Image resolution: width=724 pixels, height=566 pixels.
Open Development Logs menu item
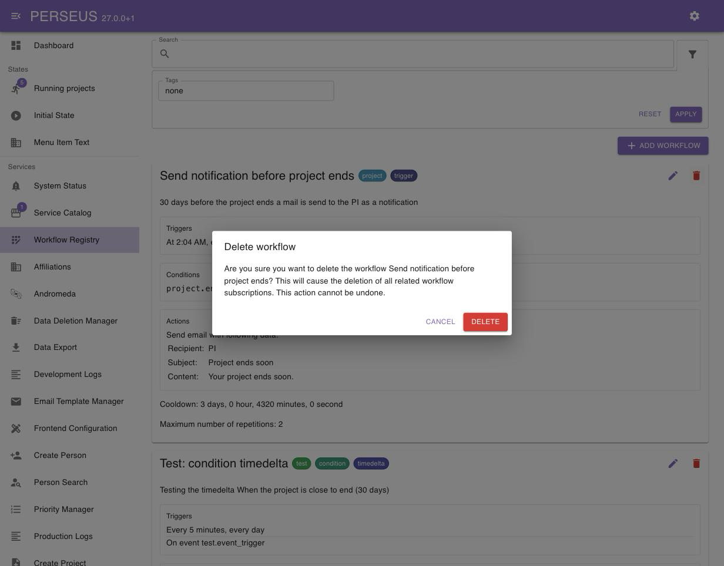(69, 375)
